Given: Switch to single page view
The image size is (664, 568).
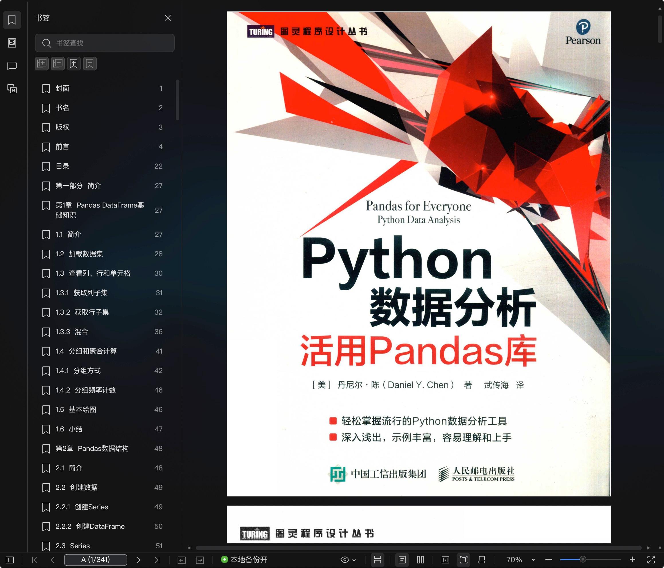Looking at the screenshot, I should 402,560.
